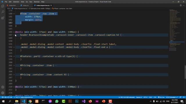Expand the folded .modal float-end rule line 192
The image size is (186, 104).
coord(14,47)
